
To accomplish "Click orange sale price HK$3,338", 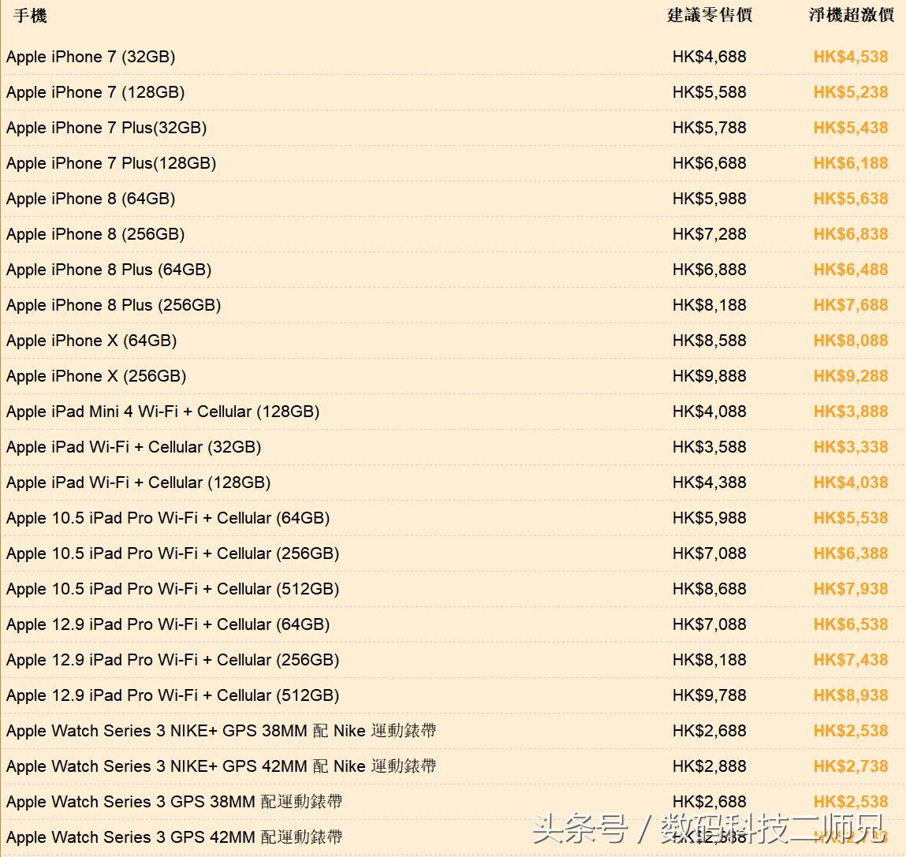I will pos(851,447).
